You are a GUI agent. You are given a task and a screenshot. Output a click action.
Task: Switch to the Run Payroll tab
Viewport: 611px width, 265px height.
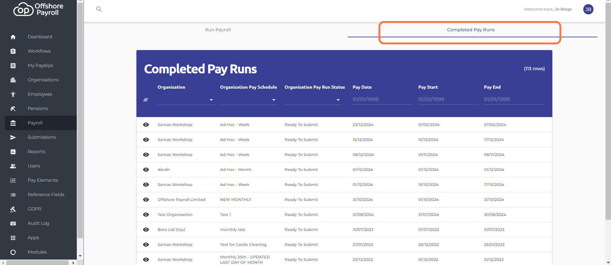pyautogui.click(x=218, y=30)
